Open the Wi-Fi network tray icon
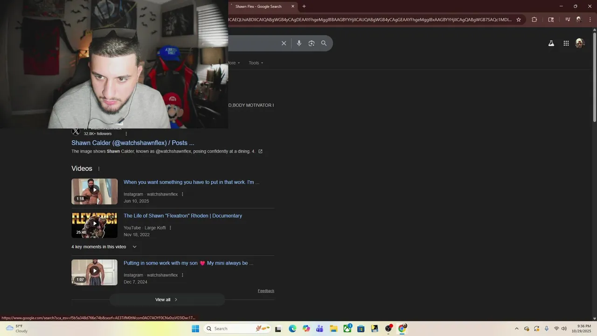This screenshot has width=597, height=336. [x=556, y=329]
